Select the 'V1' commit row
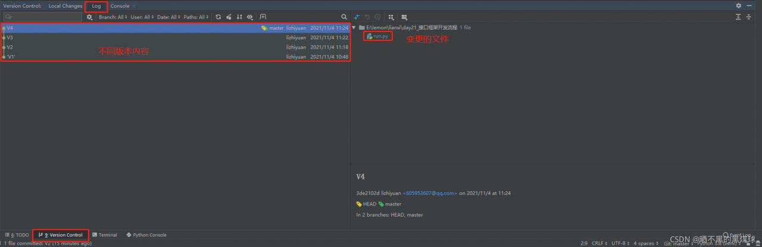The width and height of the screenshot is (762, 247). pyautogui.click(x=175, y=56)
